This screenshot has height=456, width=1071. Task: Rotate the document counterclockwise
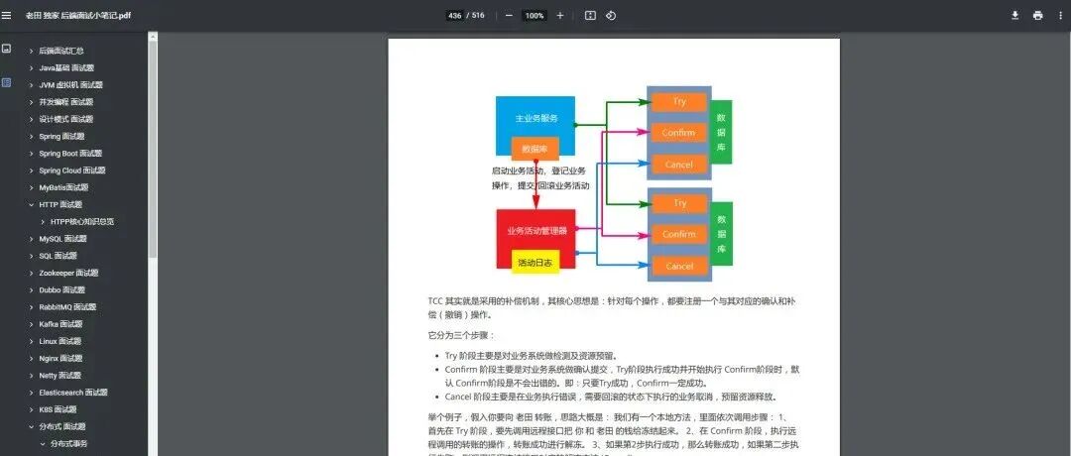click(x=611, y=15)
